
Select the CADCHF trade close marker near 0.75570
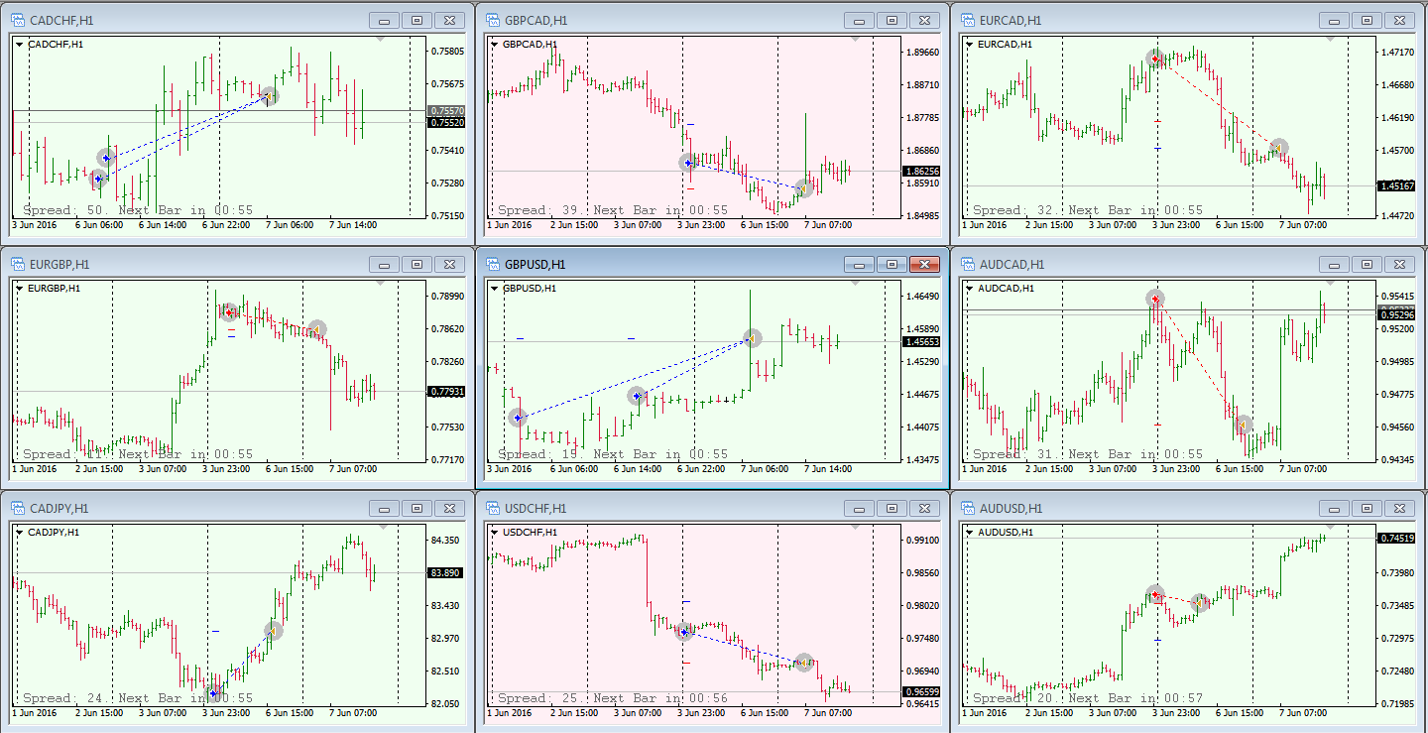point(270,96)
